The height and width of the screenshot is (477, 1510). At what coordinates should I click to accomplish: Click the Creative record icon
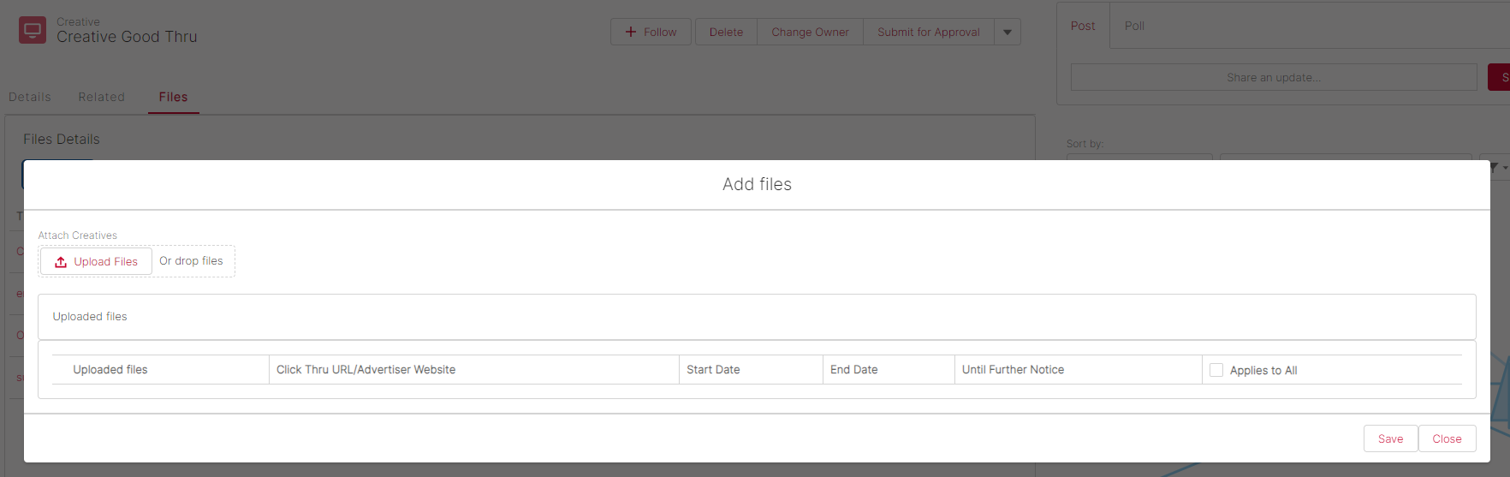(x=33, y=30)
